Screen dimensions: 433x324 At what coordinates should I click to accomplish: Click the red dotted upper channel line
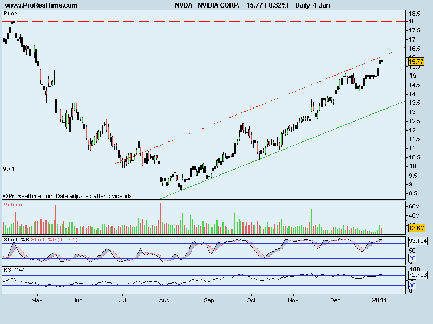point(260,105)
